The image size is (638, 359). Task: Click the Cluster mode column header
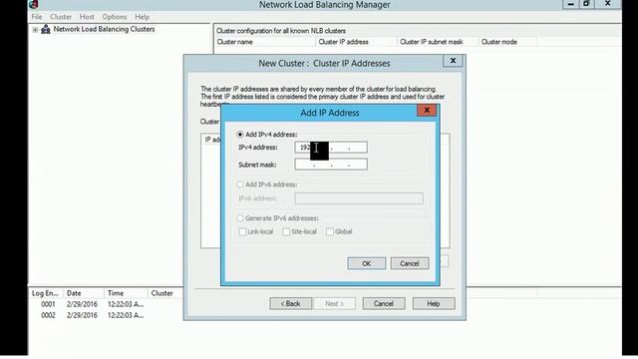(507, 42)
